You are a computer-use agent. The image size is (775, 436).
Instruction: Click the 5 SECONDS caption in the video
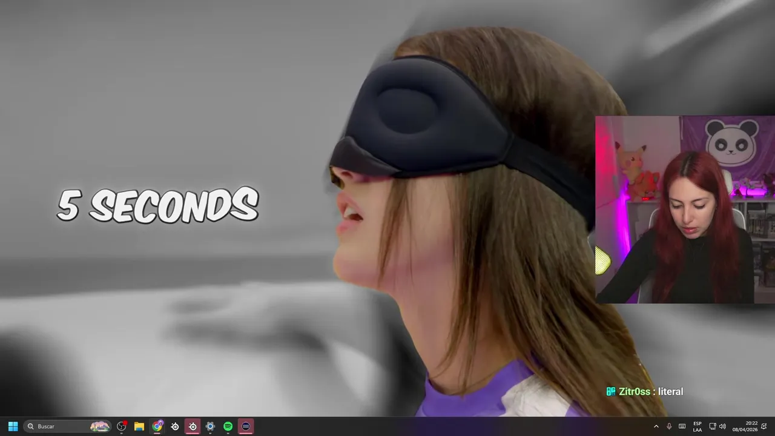pyautogui.click(x=157, y=205)
